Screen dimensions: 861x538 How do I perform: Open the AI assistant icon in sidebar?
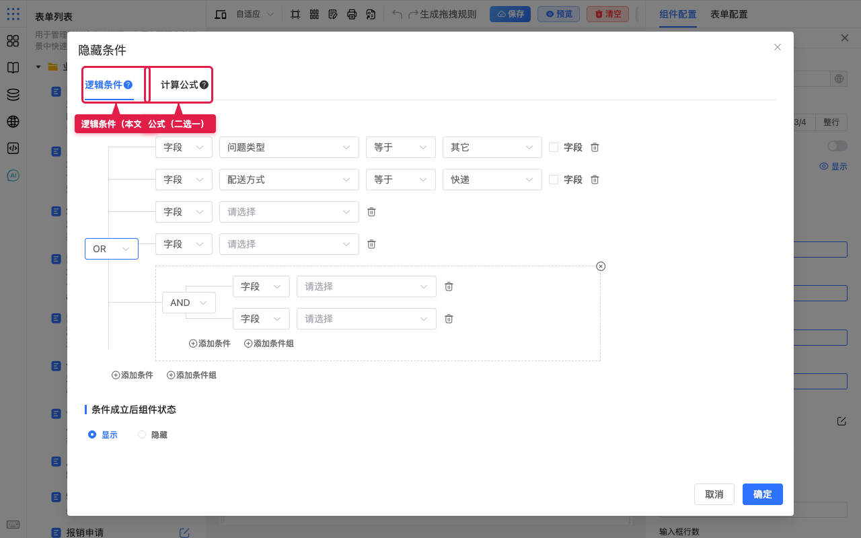tap(13, 176)
